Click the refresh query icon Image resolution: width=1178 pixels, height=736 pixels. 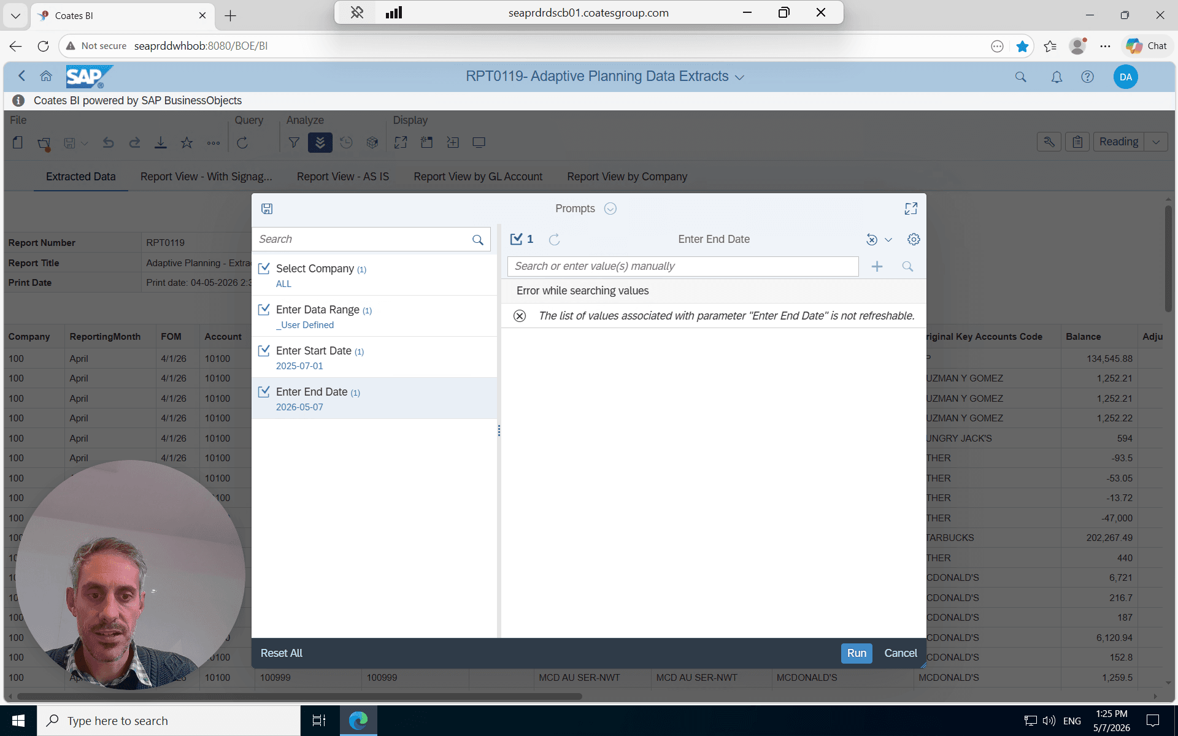[242, 142]
